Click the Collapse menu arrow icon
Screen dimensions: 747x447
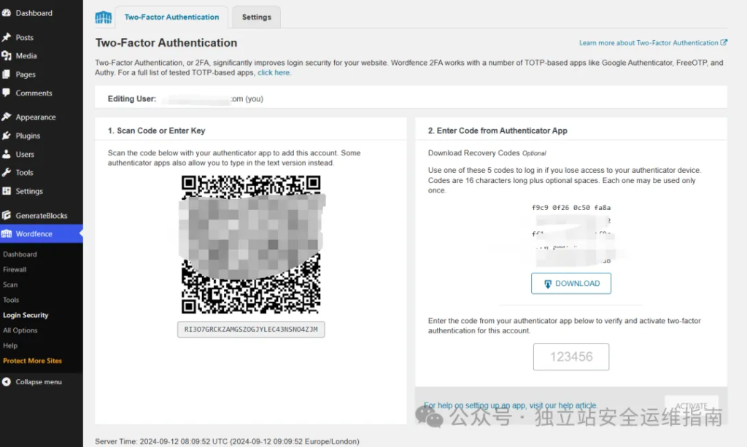coord(6,382)
